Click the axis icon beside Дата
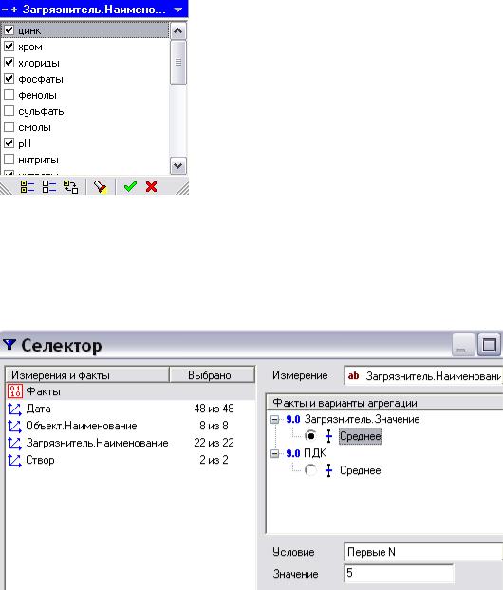 point(14,409)
